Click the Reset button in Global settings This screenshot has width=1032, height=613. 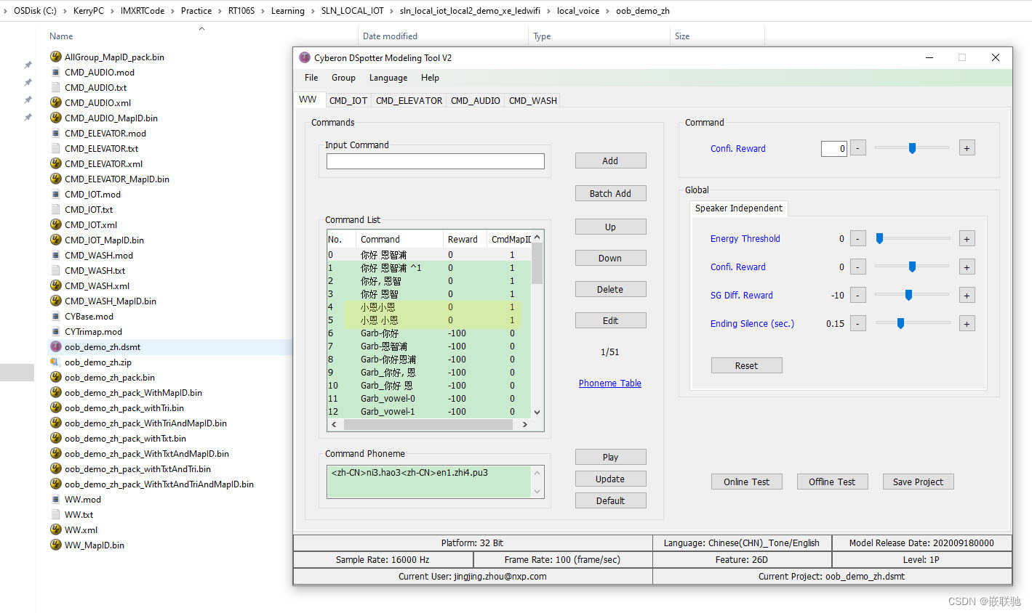coord(746,366)
